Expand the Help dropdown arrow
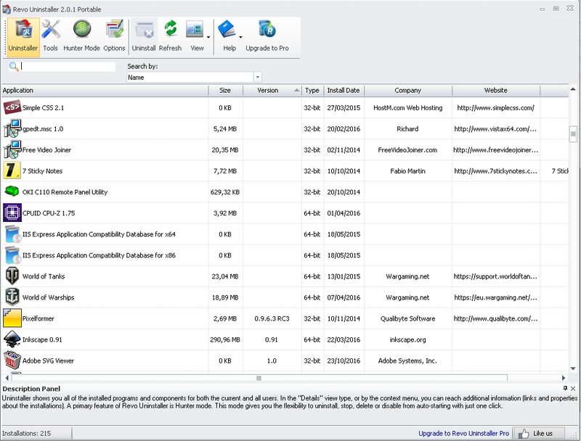 240,37
